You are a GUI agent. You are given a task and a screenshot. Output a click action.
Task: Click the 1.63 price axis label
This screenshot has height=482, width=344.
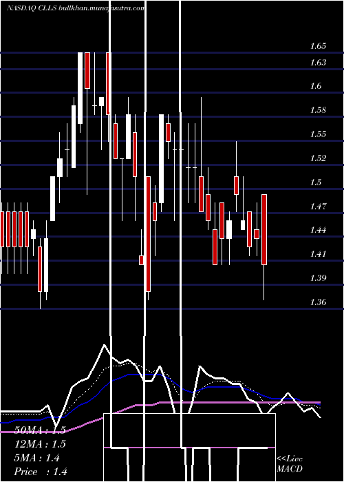(x=318, y=63)
